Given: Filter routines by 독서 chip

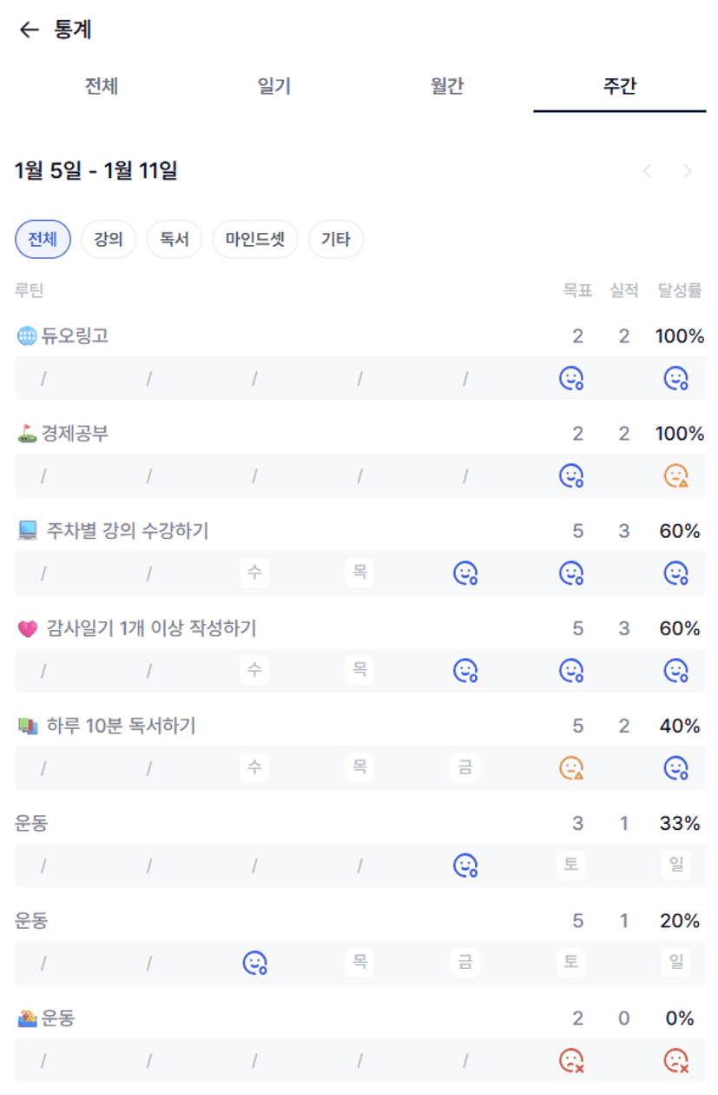Looking at the screenshot, I should click(x=175, y=239).
